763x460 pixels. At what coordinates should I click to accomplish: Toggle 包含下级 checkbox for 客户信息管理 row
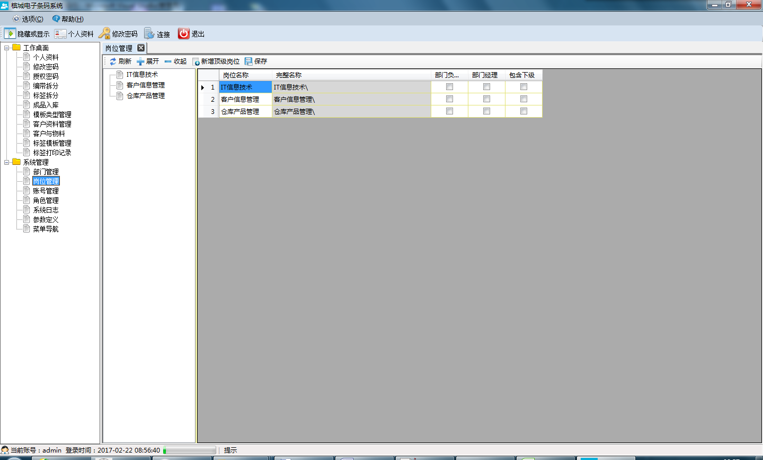point(524,99)
